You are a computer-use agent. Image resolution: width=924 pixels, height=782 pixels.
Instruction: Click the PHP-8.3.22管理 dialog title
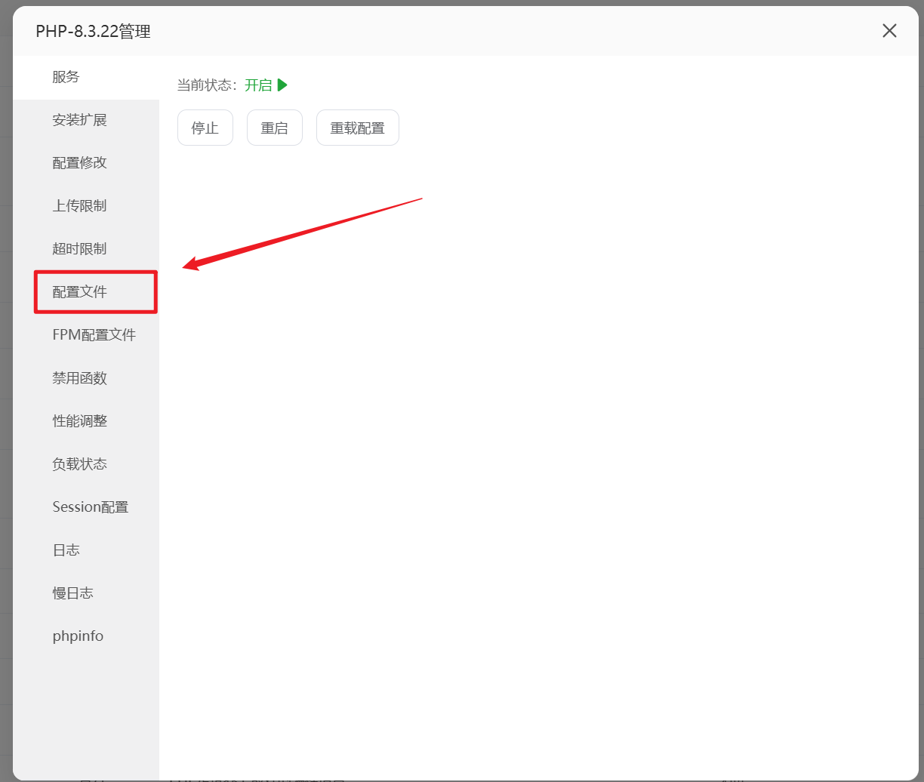(93, 32)
